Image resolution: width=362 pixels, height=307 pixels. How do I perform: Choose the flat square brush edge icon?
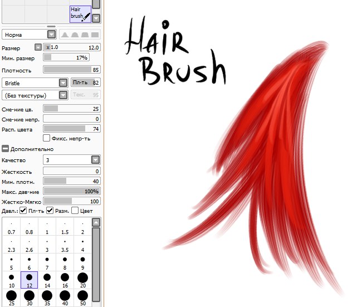point(95,35)
